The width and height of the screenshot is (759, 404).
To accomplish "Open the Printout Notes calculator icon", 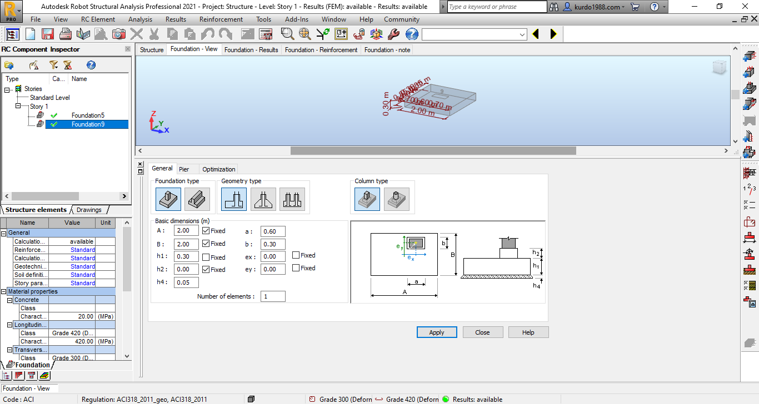I will pyautogui.click(x=266, y=34).
